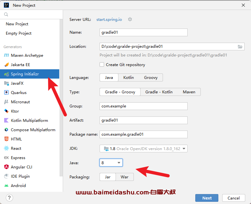
Task: Choose Groovy as the language
Action: tap(150, 78)
